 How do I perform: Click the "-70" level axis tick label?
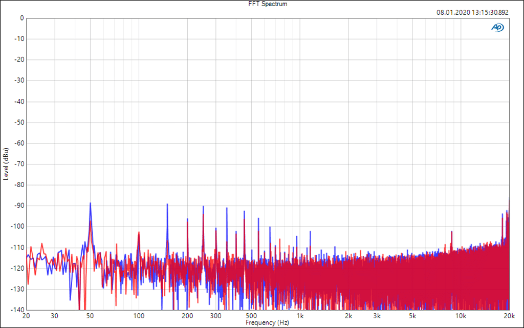tap(19, 164)
